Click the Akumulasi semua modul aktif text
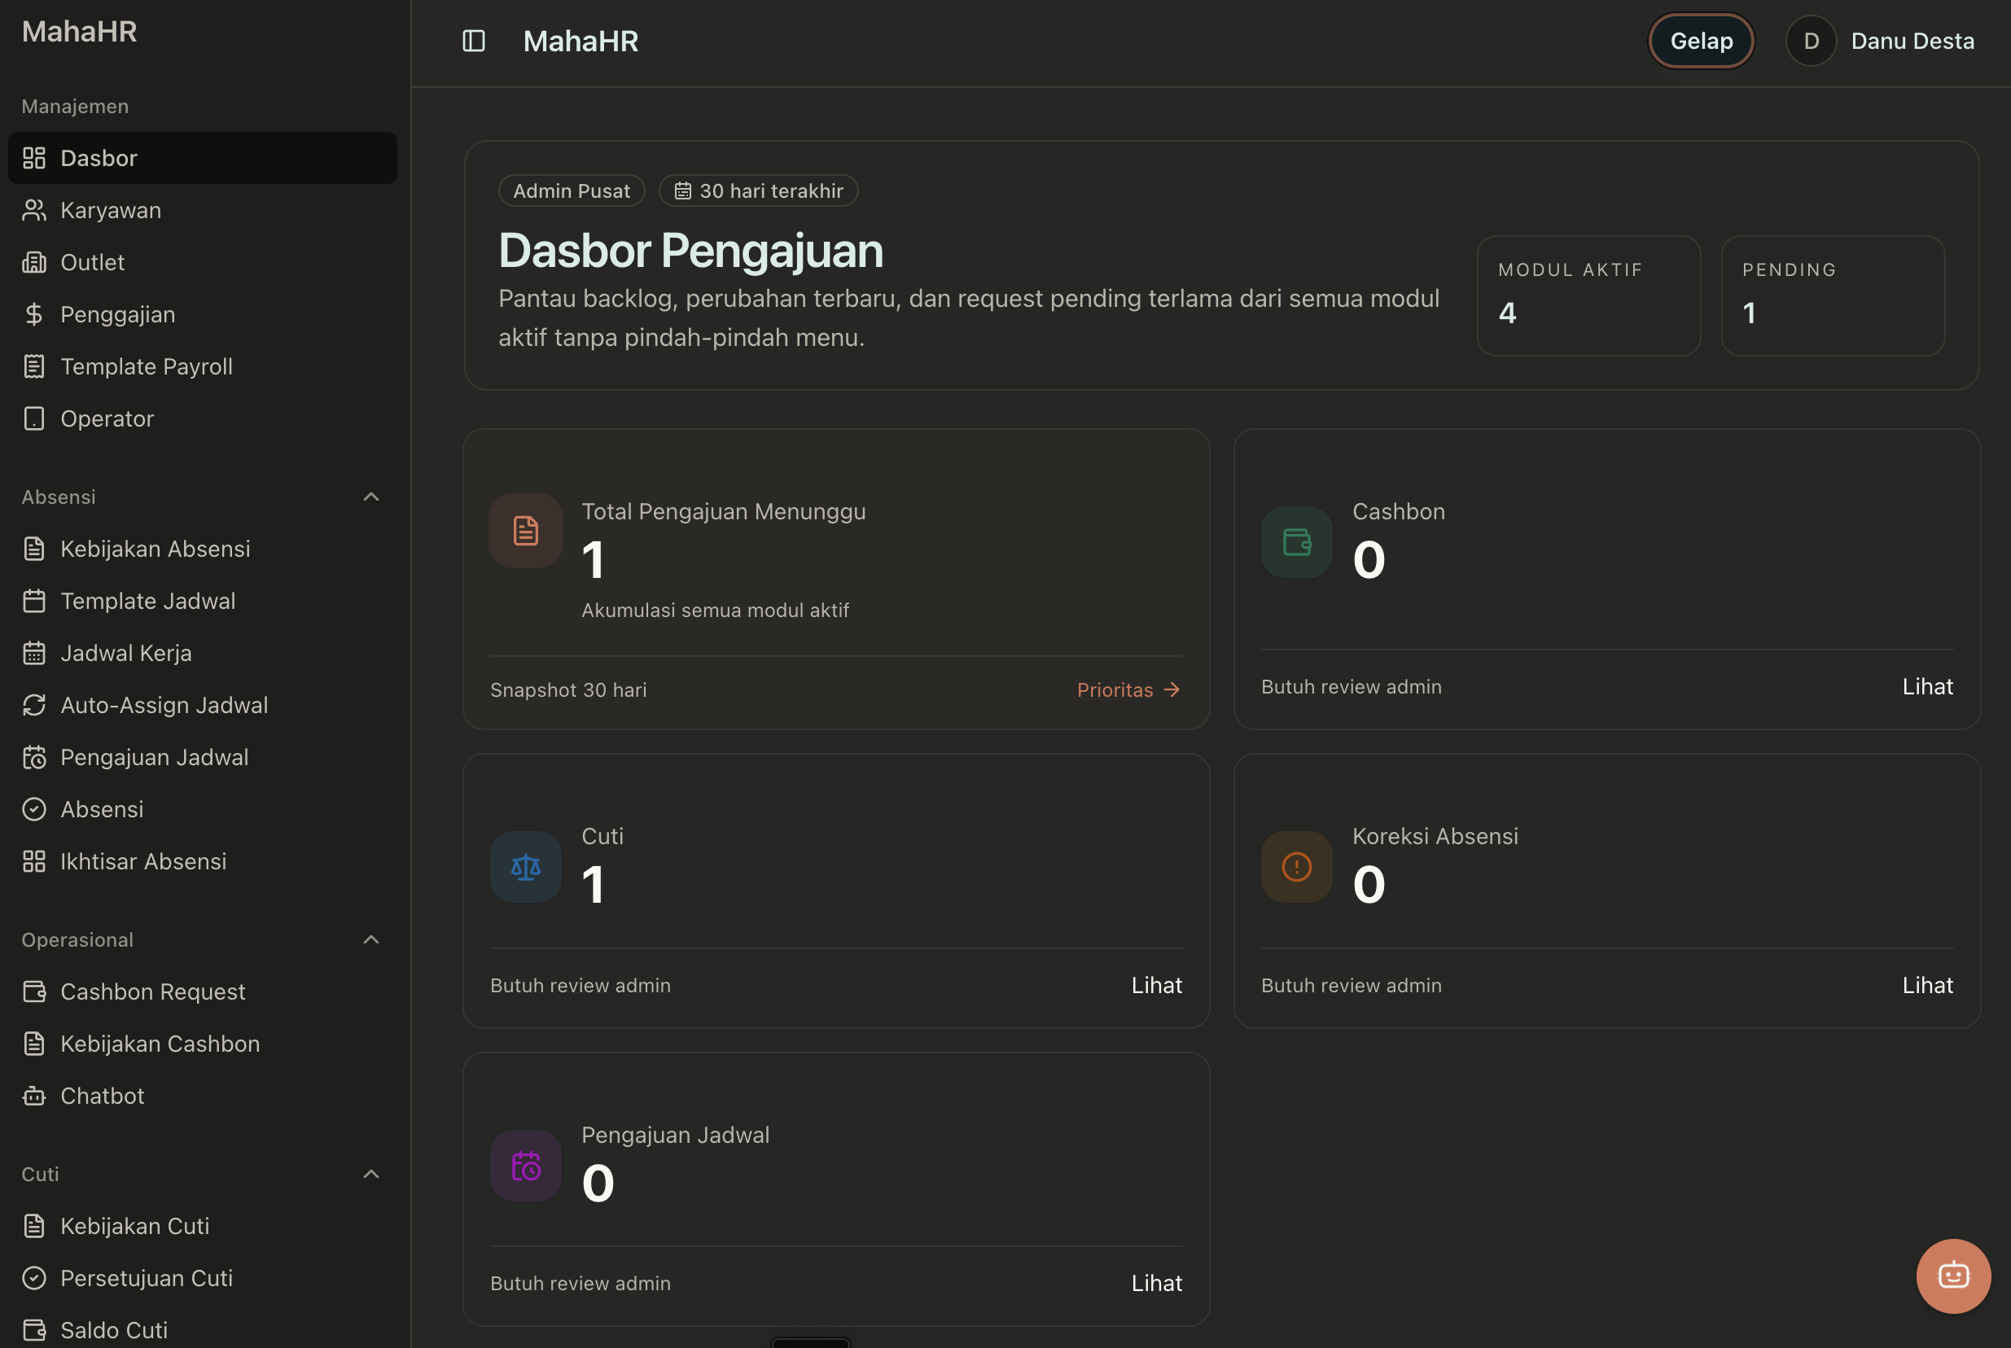Image resolution: width=2011 pixels, height=1348 pixels. click(716, 611)
